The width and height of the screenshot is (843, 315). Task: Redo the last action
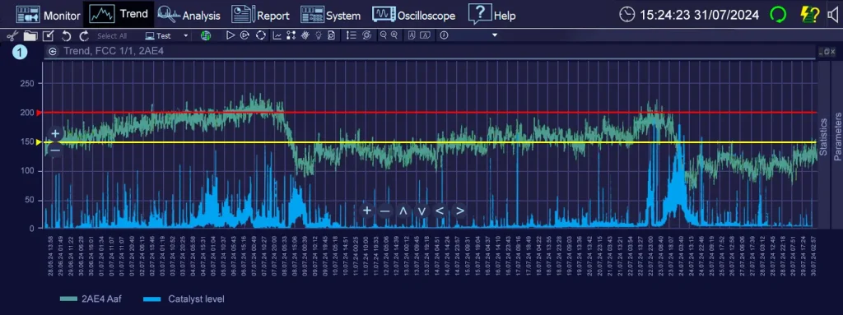click(x=84, y=35)
